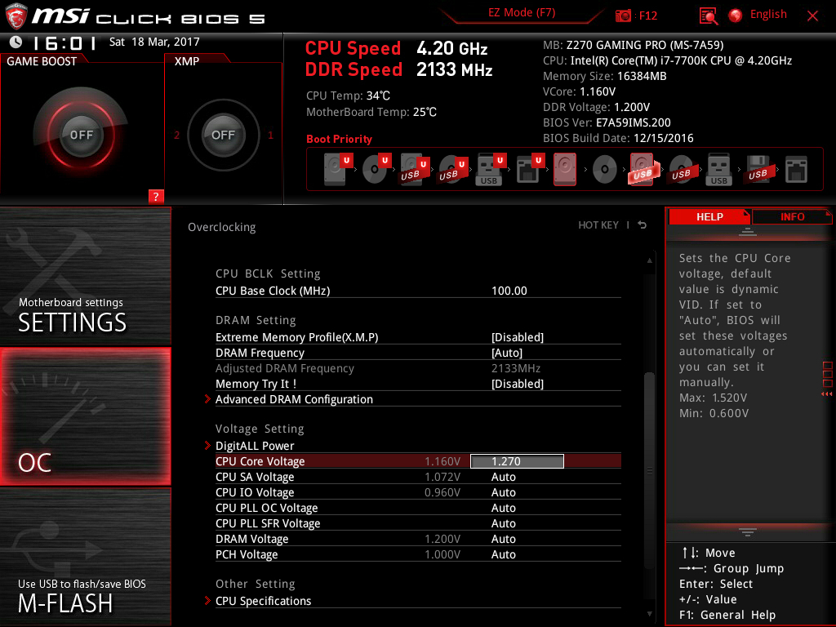This screenshot has height=627, width=836.
Task: Click inside the CPU Core Voltage value field
Action: coord(517,460)
